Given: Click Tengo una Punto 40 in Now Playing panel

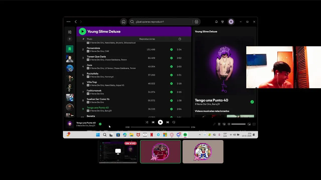Looking at the screenshot, I should [211, 100].
